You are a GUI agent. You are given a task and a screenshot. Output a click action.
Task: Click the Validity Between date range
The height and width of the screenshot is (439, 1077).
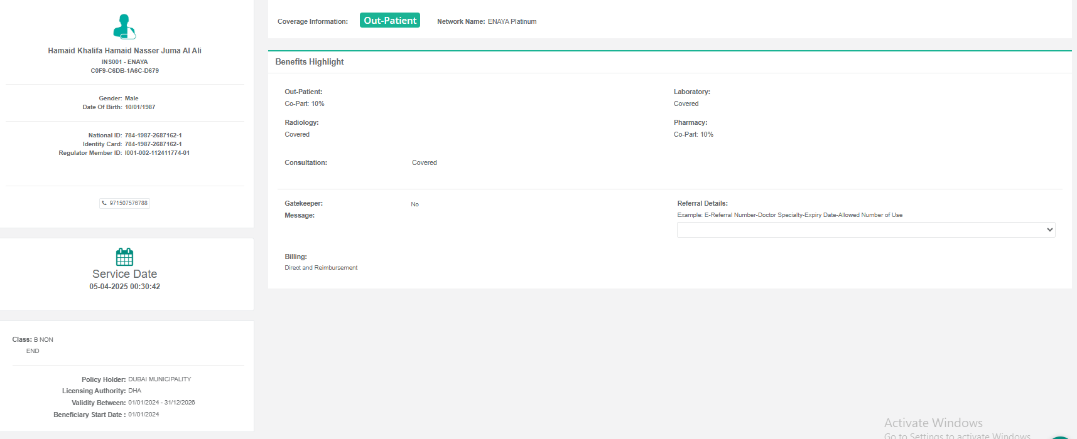pyautogui.click(x=161, y=403)
